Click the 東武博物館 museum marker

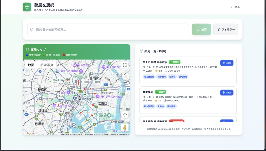104,67
